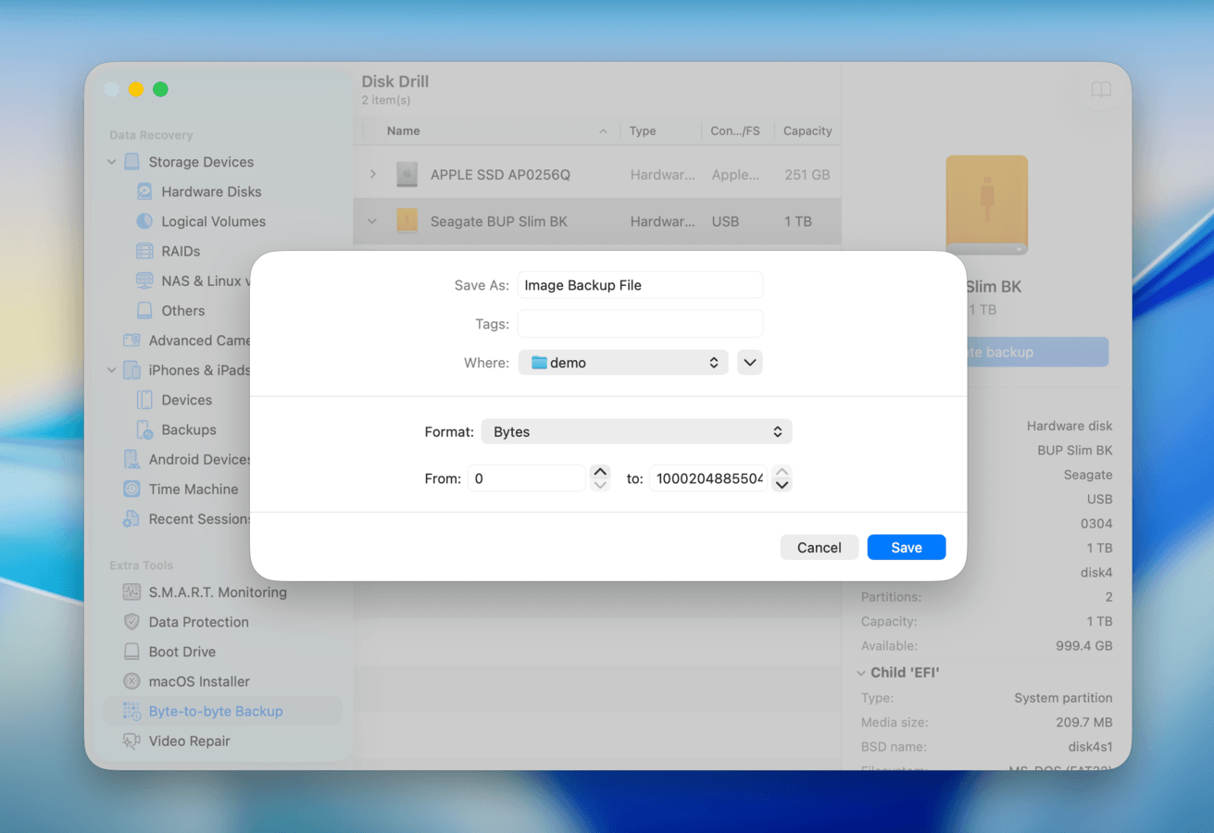This screenshot has height=833, width=1214.
Task: Click the Hardware Disks sidebar icon
Action: point(144,192)
